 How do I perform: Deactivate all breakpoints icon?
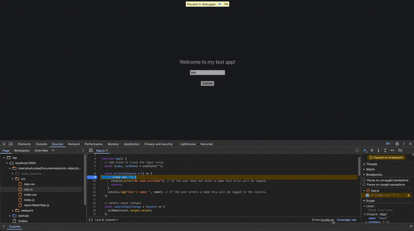(x=400, y=150)
